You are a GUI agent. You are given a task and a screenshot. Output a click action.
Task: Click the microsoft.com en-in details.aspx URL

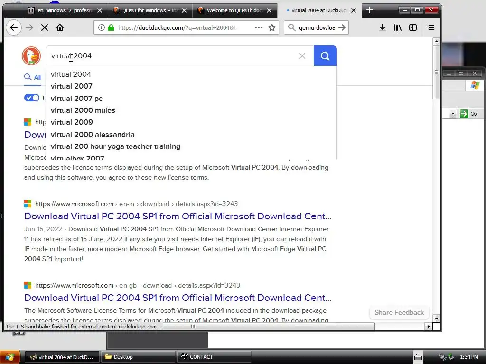point(136,204)
